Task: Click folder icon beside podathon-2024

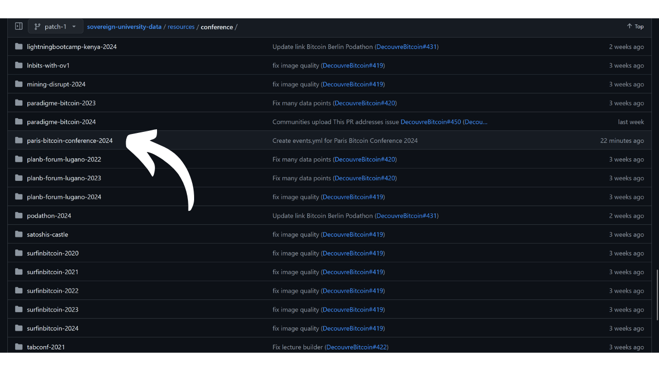Action: pyautogui.click(x=19, y=215)
